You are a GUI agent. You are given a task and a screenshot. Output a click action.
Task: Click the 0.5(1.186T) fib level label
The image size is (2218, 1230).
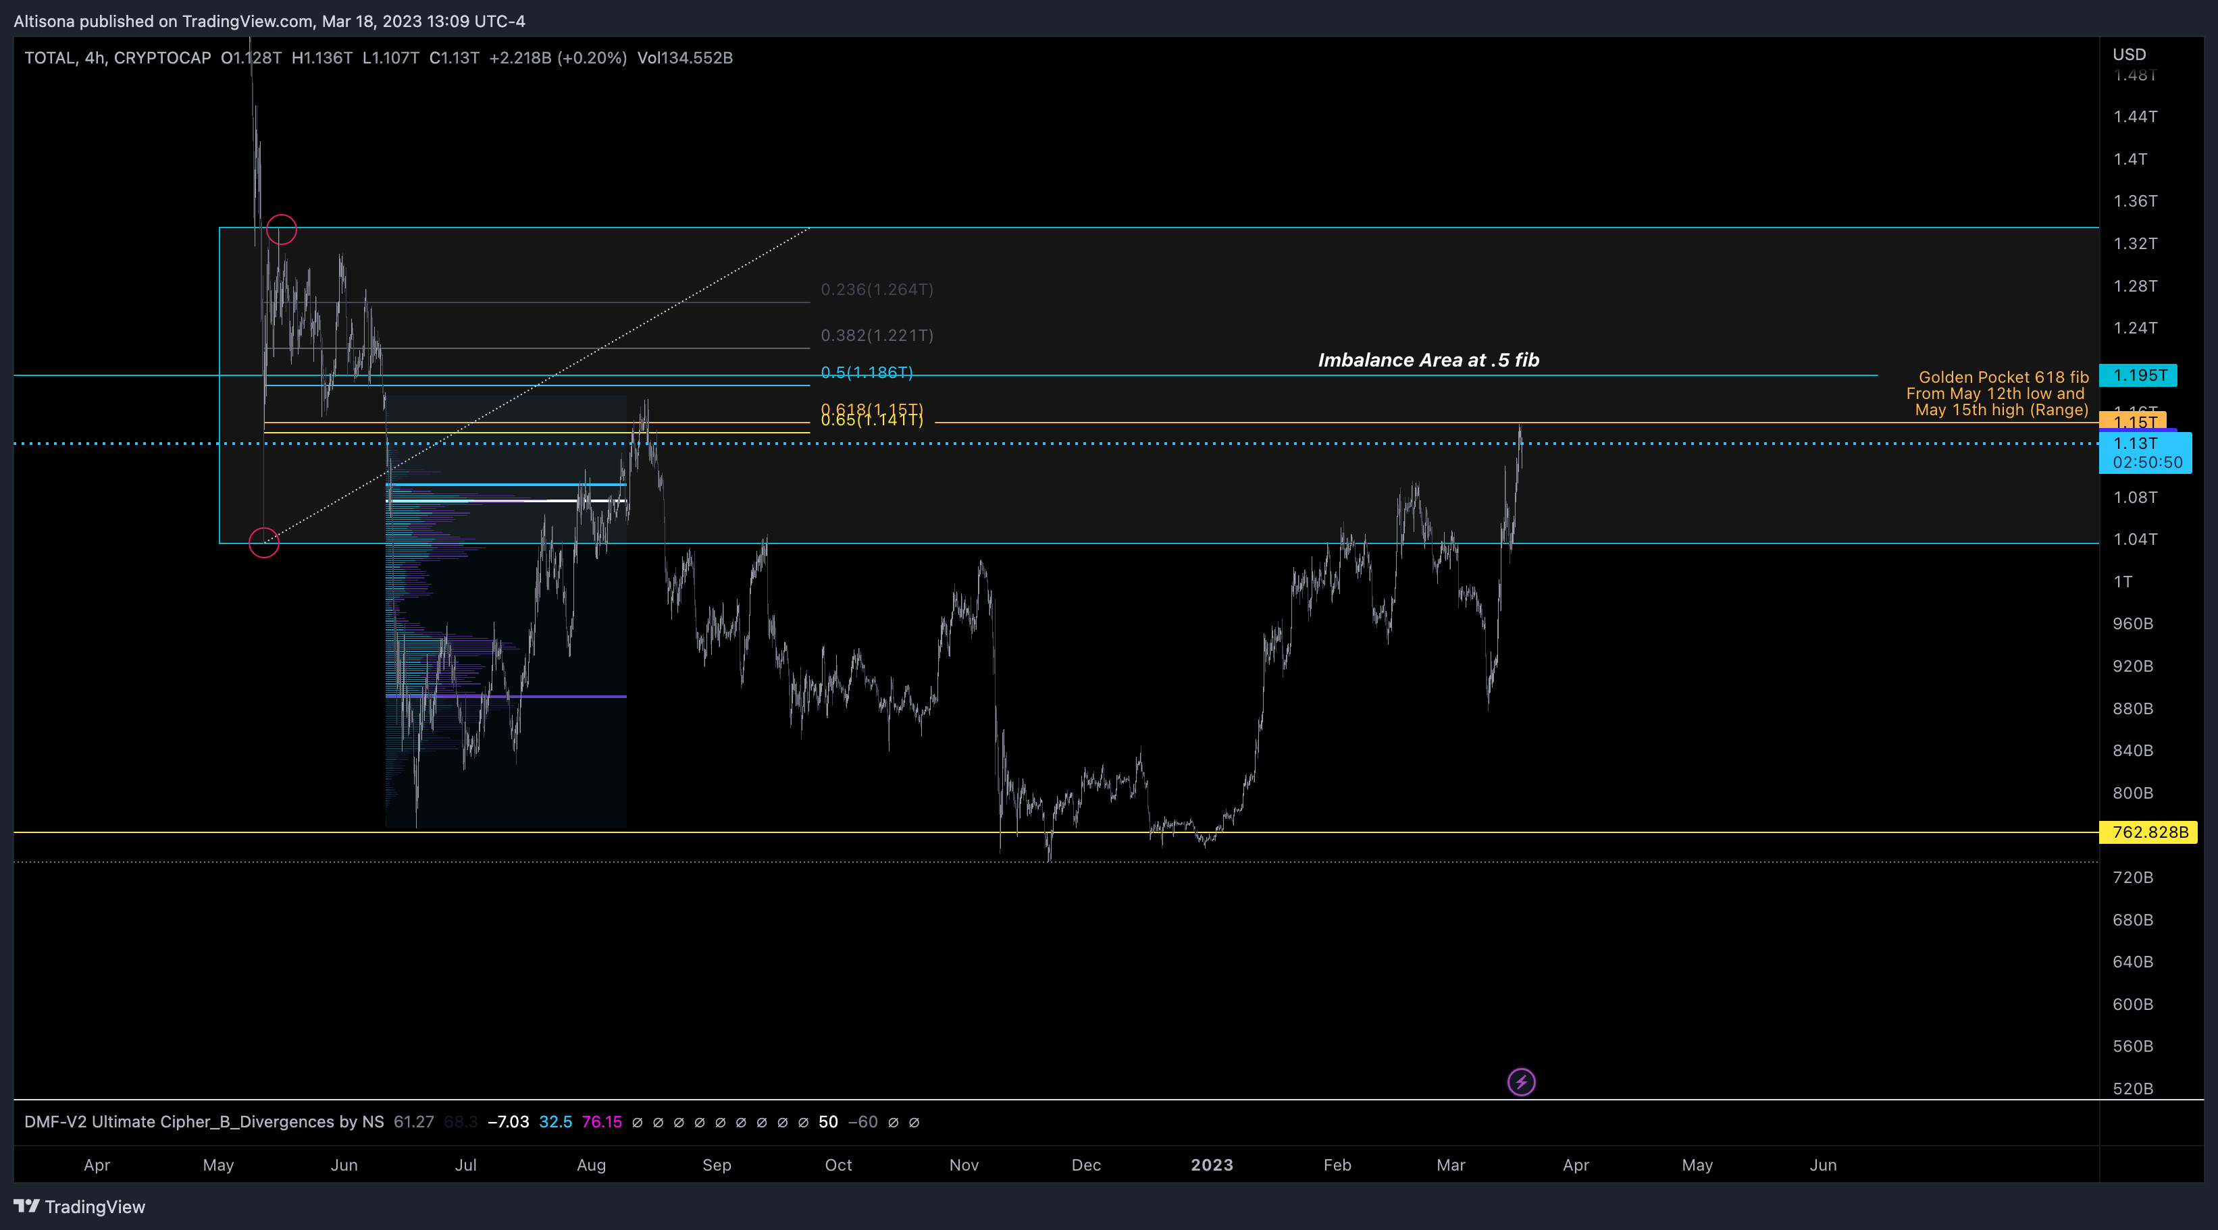coord(866,372)
